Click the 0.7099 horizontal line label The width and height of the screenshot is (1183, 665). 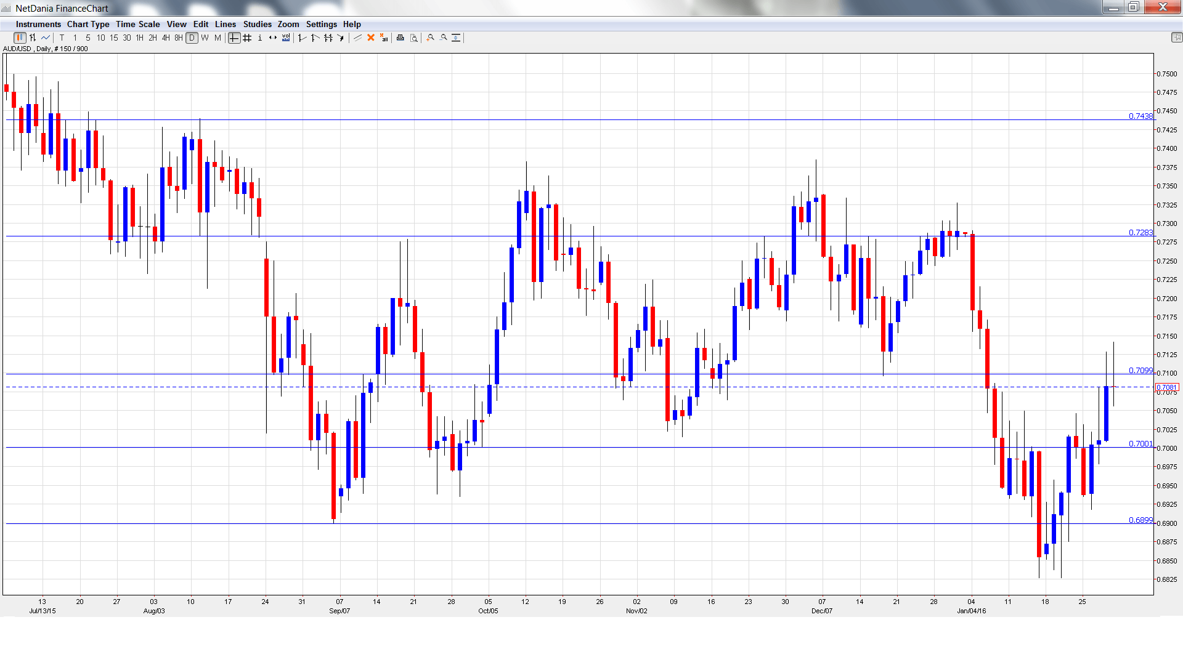(x=1140, y=371)
